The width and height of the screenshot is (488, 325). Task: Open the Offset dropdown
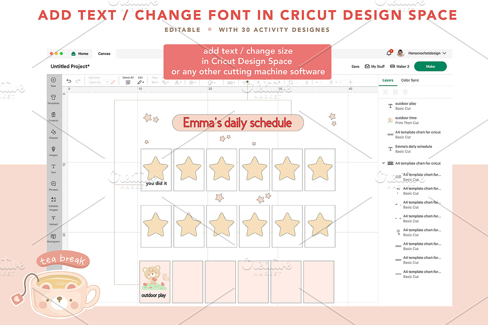[192, 82]
